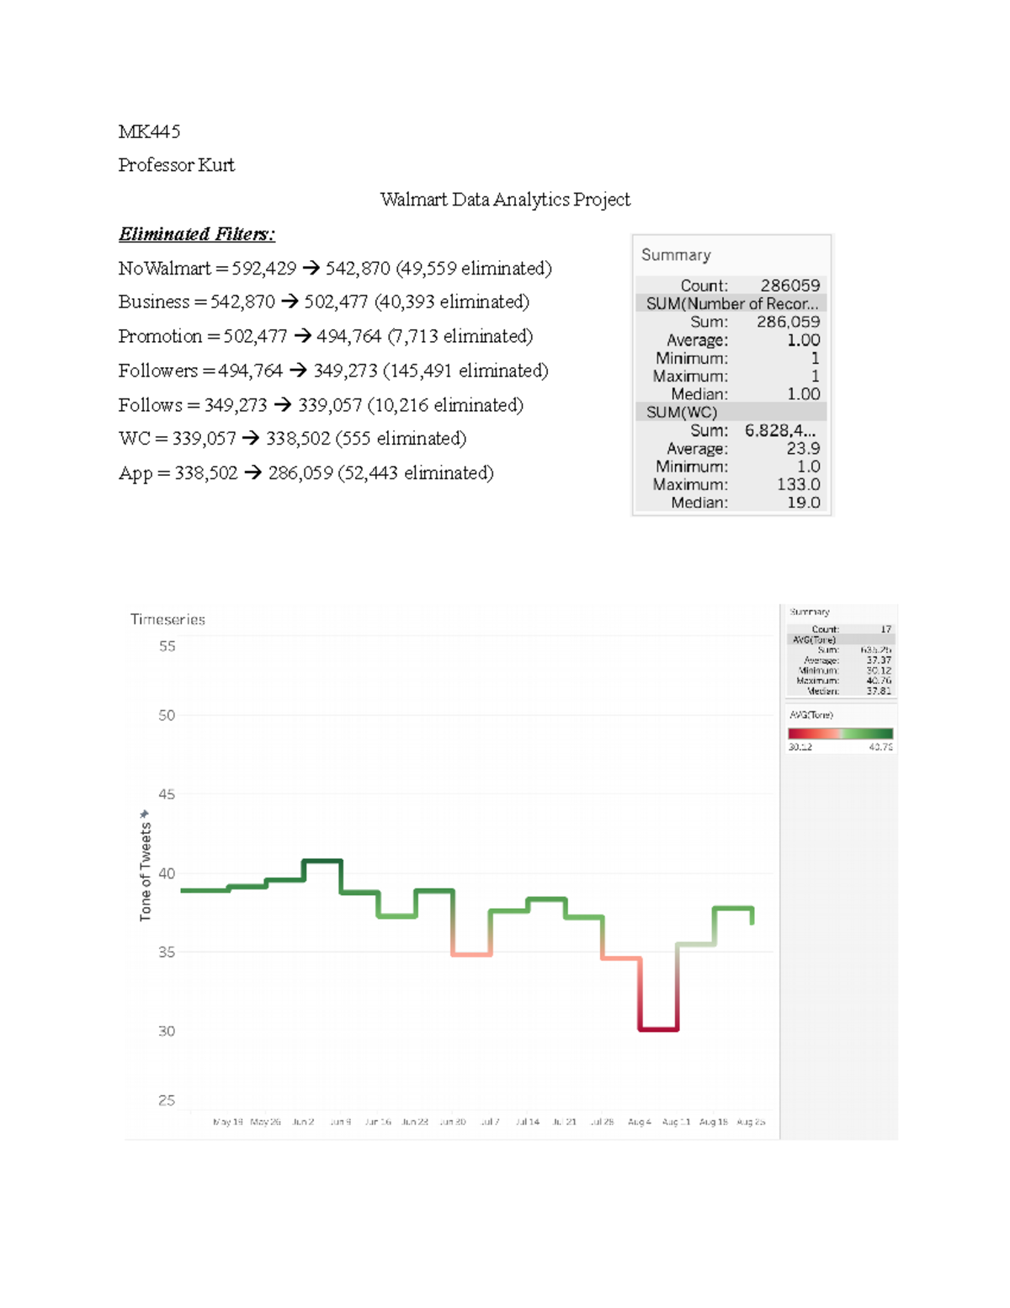Click the lowest red segment of the timeseries
Screen dimensions: 1010x1308
coord(658,1029)
